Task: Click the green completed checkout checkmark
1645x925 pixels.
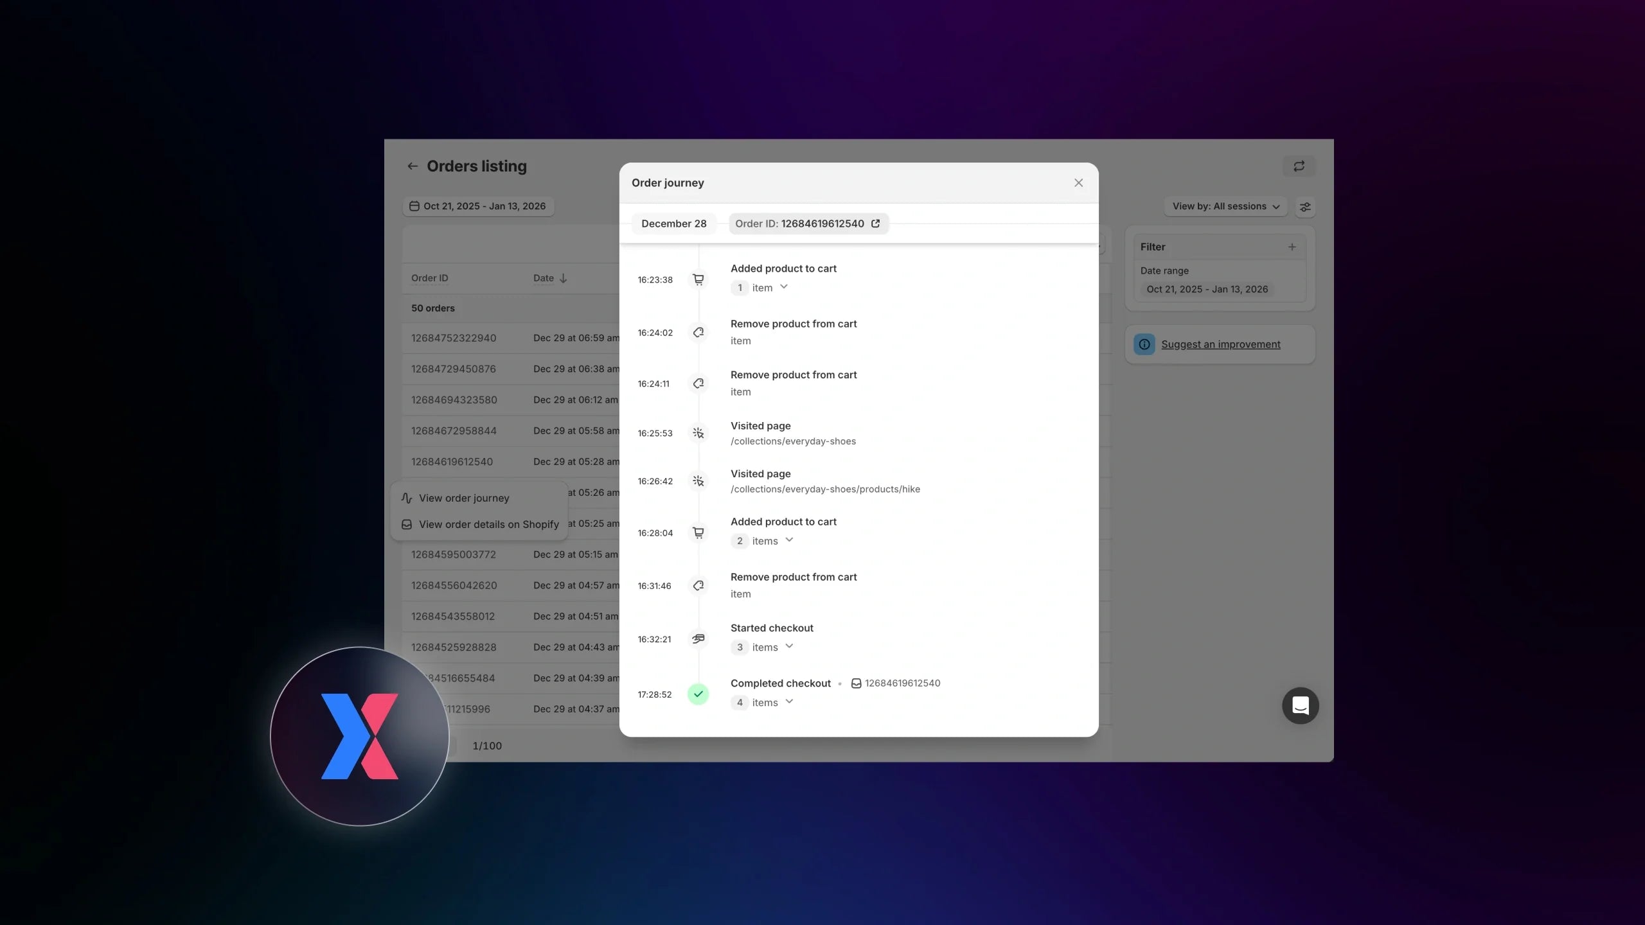Action: coord(698,694)
